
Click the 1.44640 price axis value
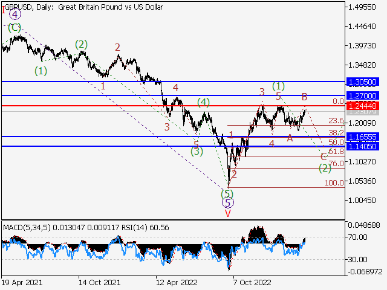362,27
